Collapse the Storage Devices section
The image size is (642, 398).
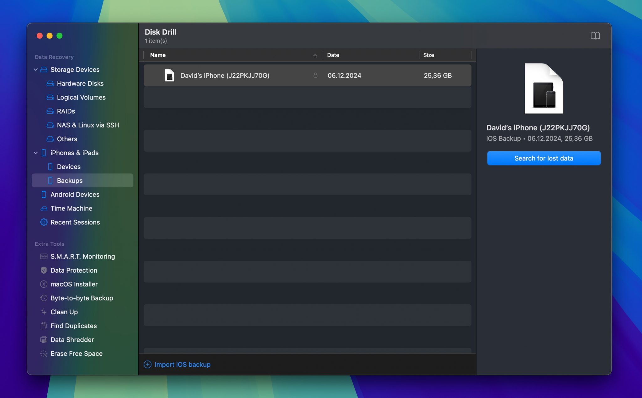(x=36, y=70)
